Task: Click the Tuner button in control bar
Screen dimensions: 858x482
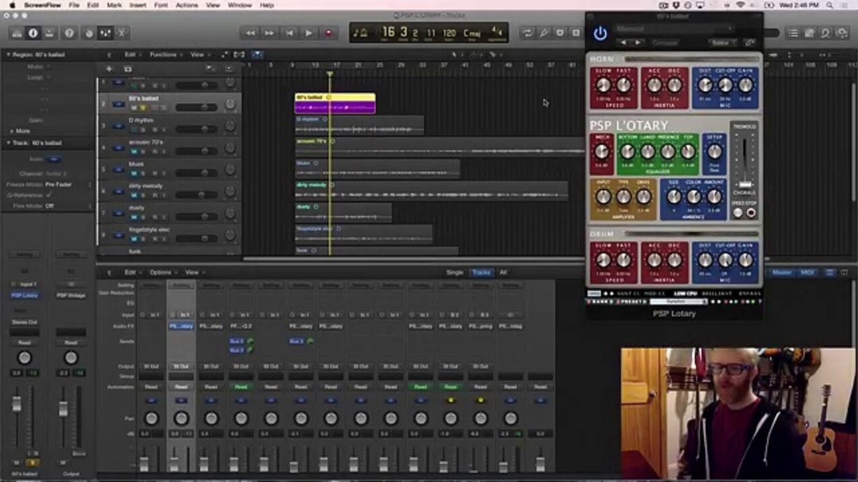Action: click(544, 33)
